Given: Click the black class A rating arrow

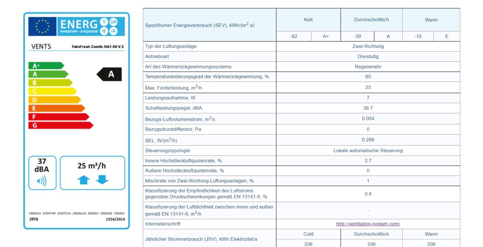Looking at the screenshot, I should pyautogui.click(x=109, y=74).
